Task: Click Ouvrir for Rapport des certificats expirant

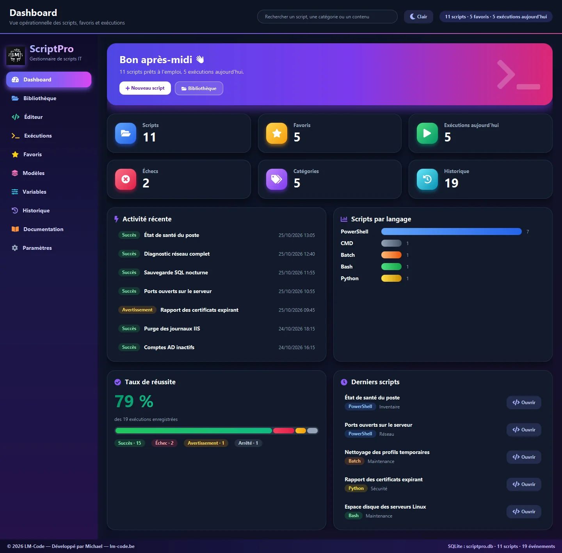Action: pos(524,484)
